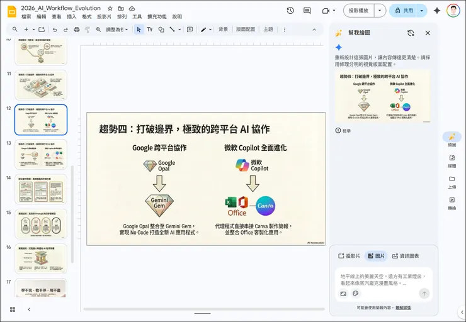Open the 投影播放 dropdown arrow
Image resolution: width=466 pixels, height=322 pixels.
point(380,11)
